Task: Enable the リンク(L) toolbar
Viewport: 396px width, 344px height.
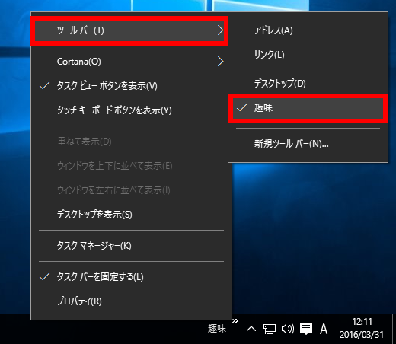Action: point(308,55)
